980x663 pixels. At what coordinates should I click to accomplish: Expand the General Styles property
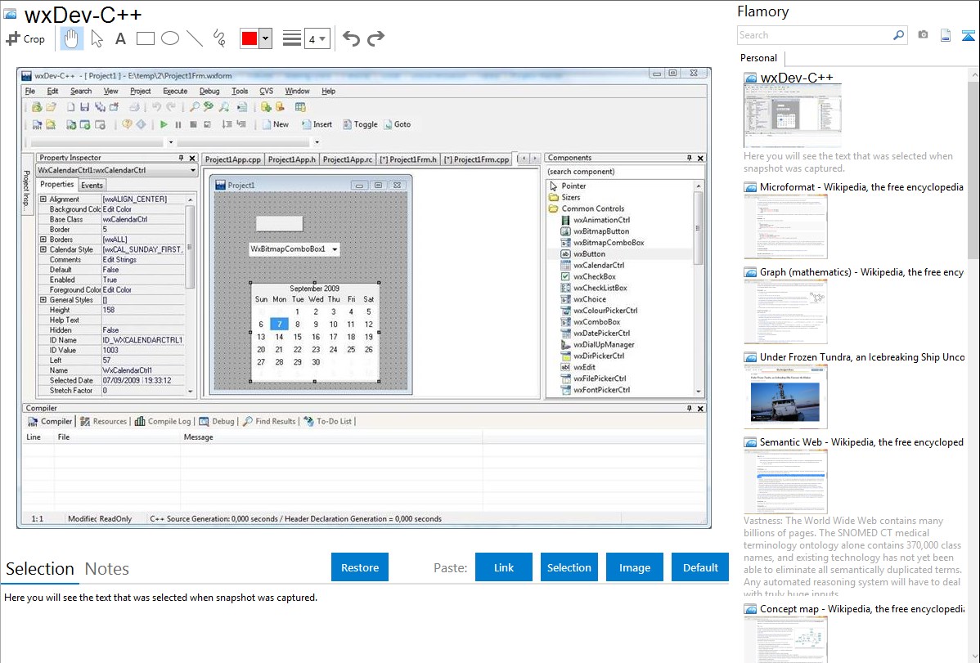(43, 300)
